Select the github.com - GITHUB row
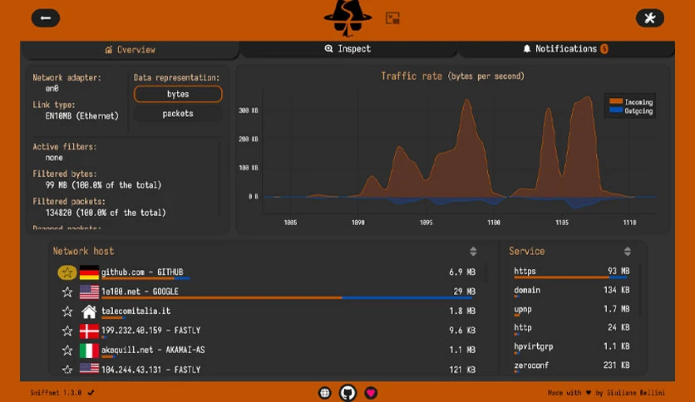Screen dimensions: 695x402 point(267,272)
